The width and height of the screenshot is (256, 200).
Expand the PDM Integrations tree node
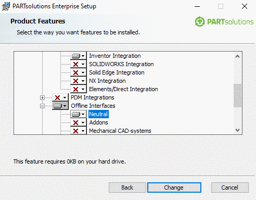click(42, 97)
